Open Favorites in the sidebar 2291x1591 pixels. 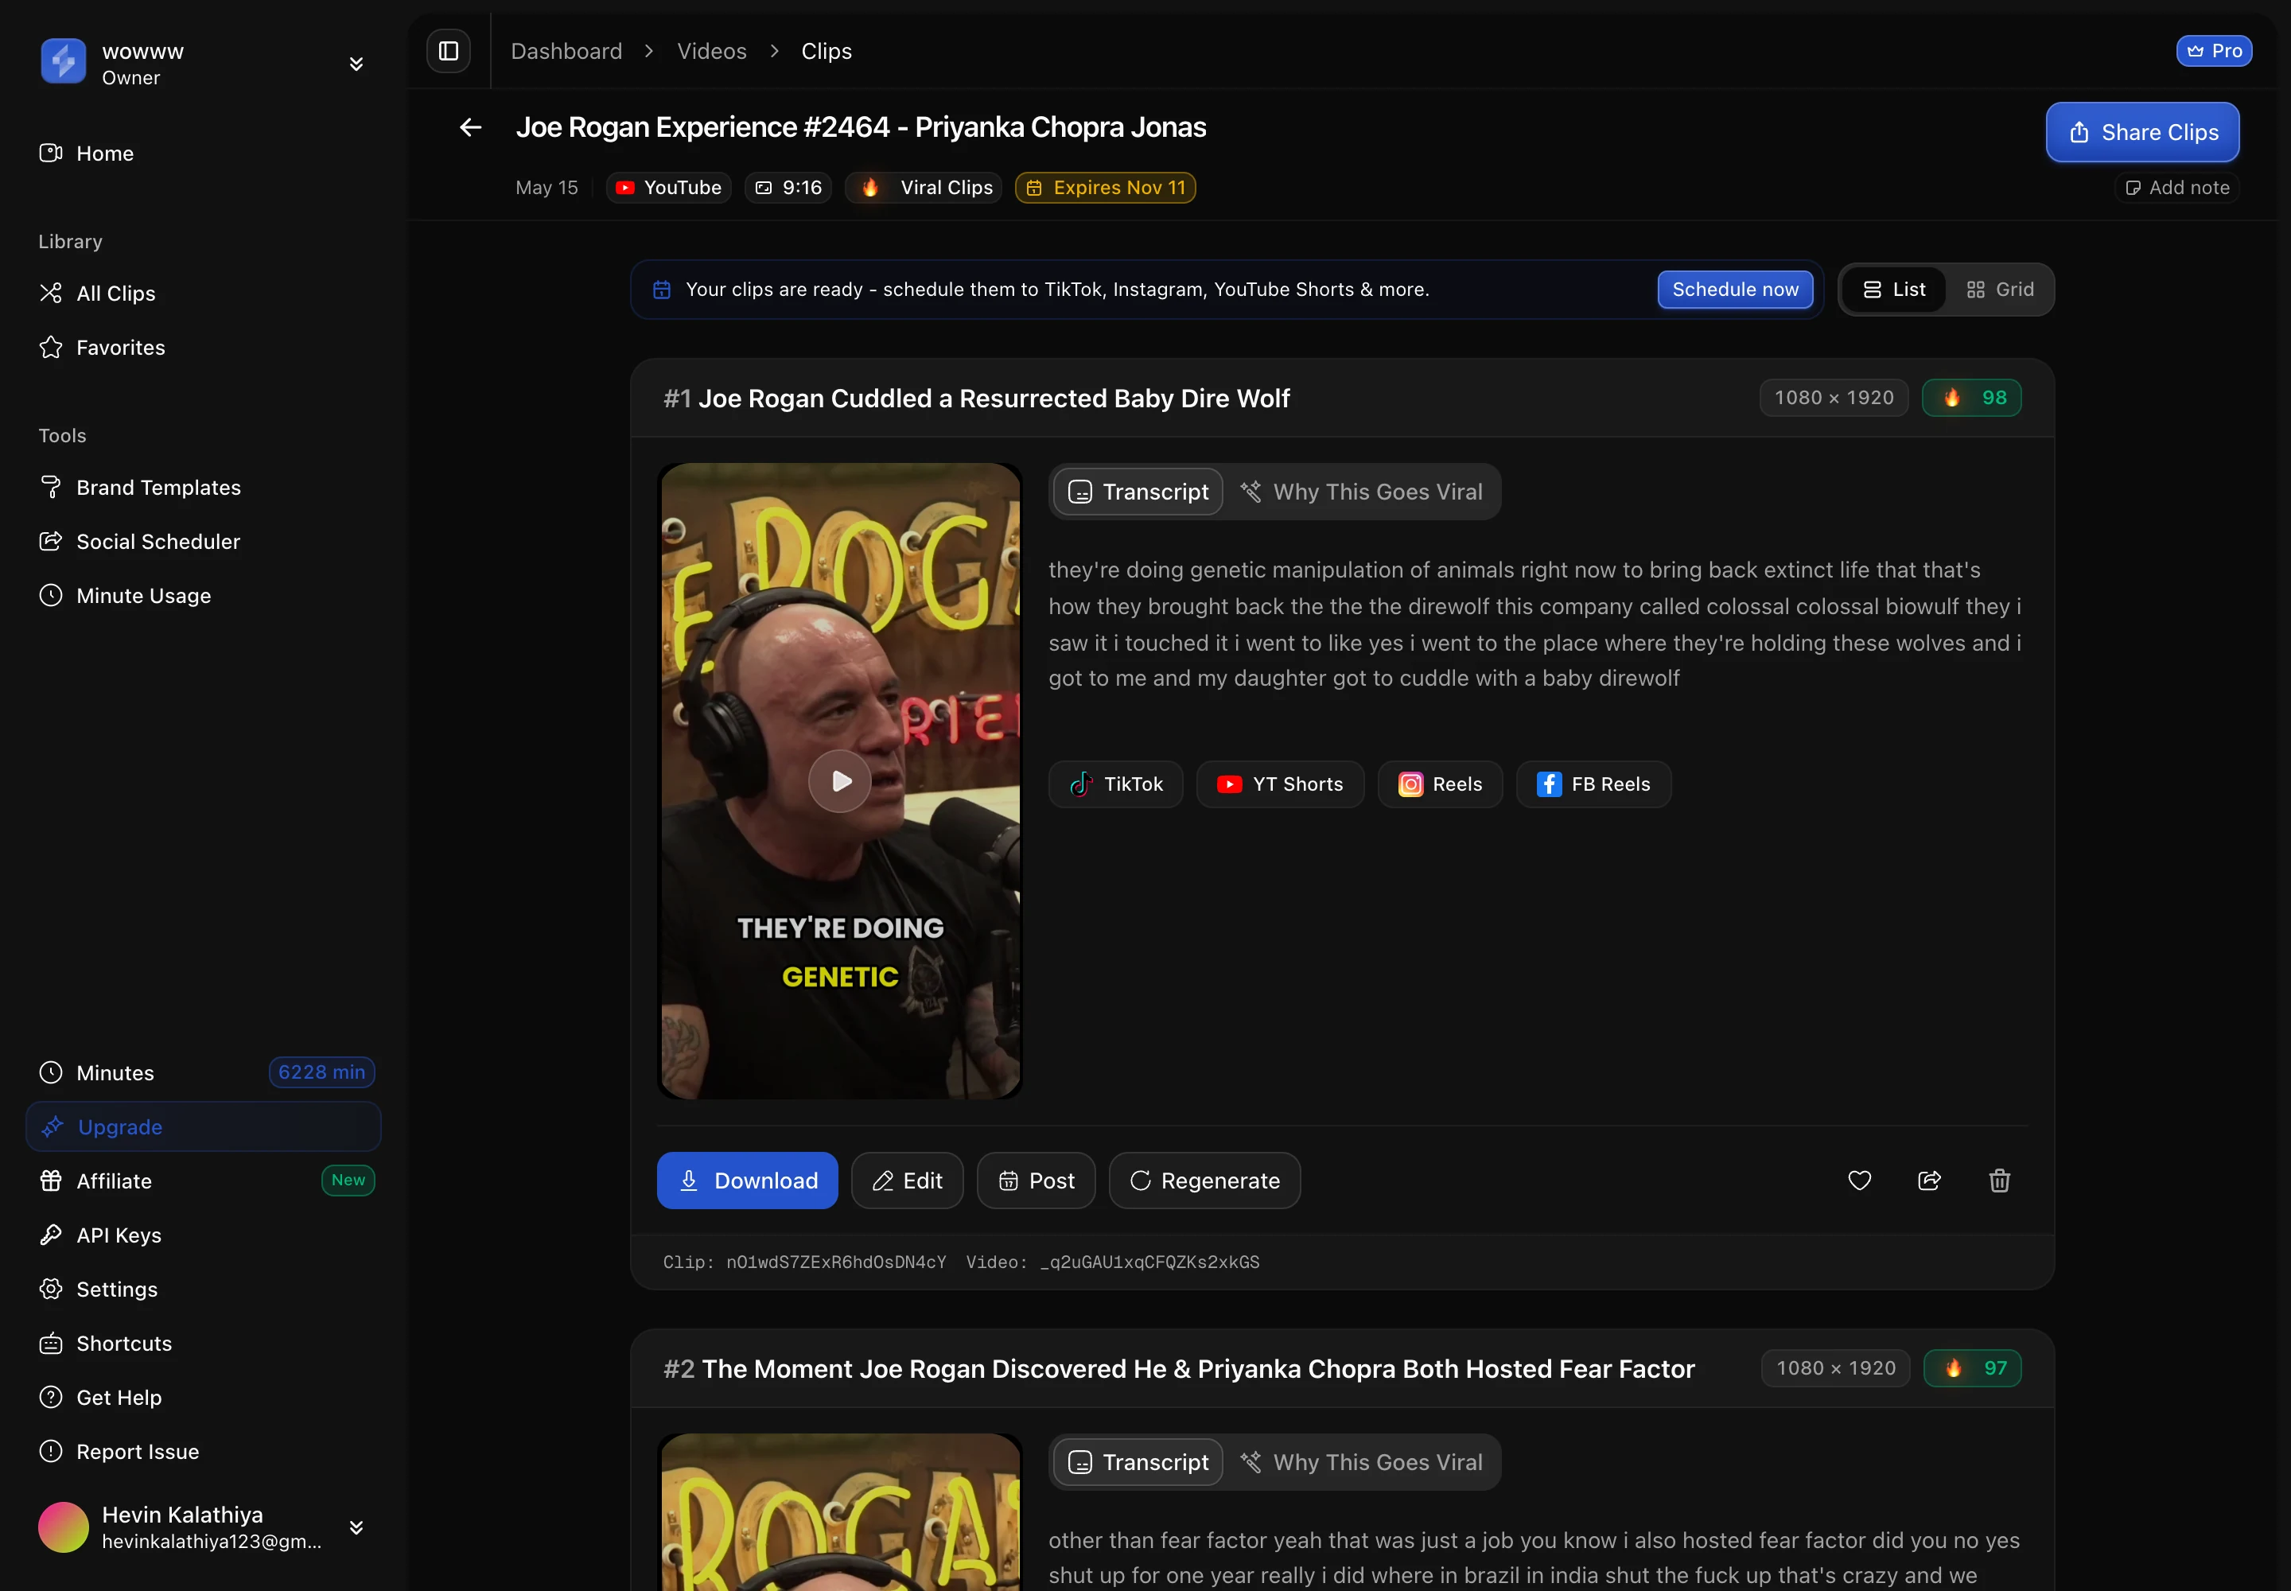point(204,347)
